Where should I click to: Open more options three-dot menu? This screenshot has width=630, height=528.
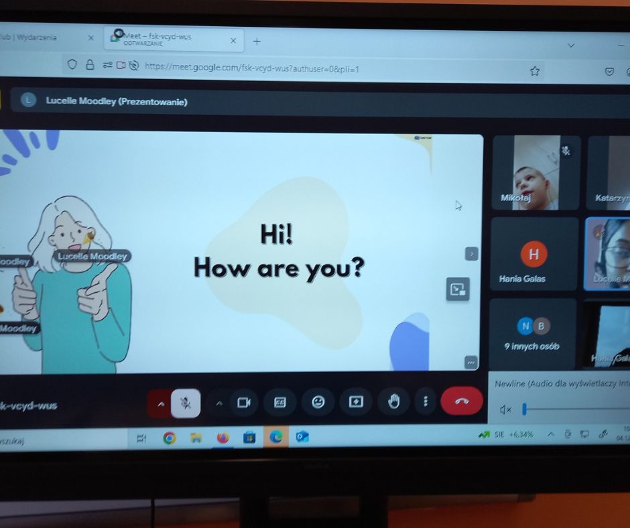425,401
